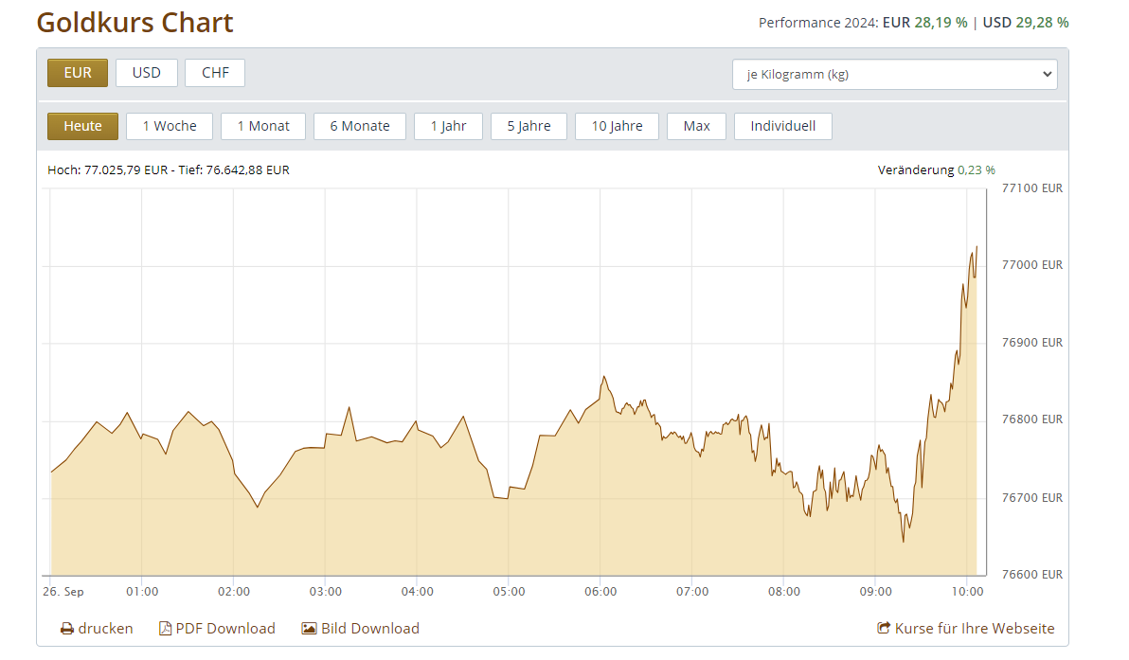Choose the 1 Monat time range
The image size is (1129, 660).
point(263,126)
